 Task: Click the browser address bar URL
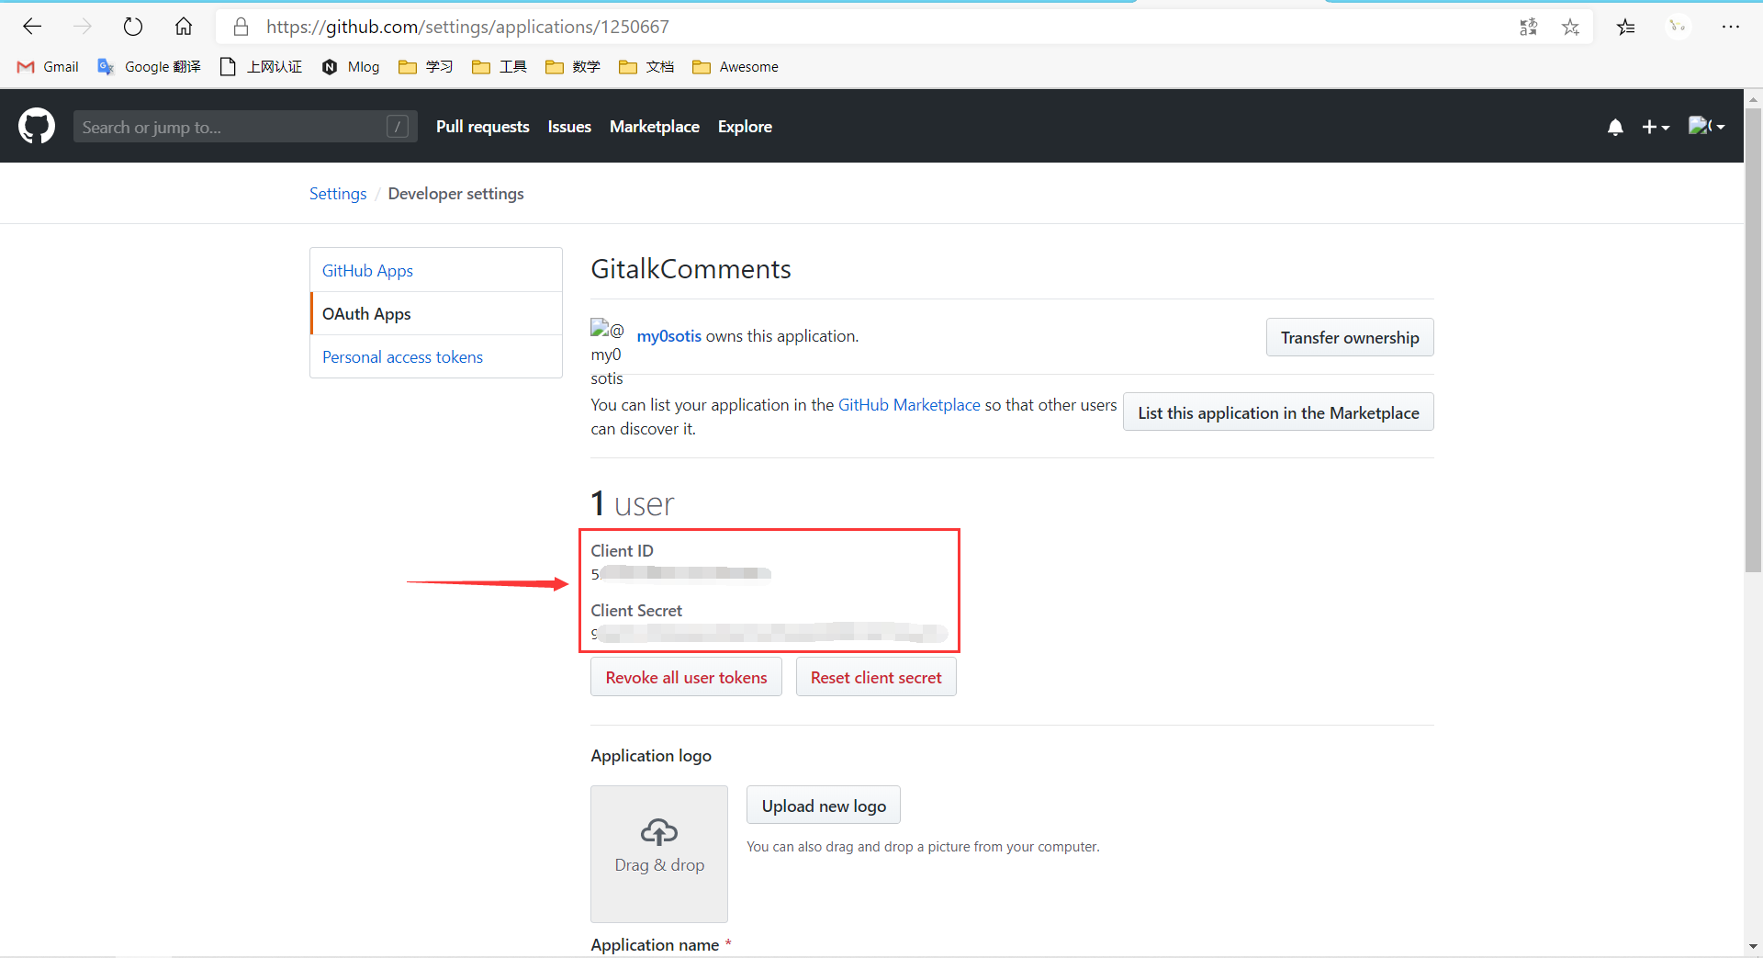click(x=467, y=27)
